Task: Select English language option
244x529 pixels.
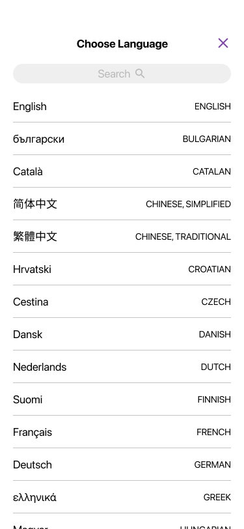Action: pyautogui.click(x=122, y=106)
